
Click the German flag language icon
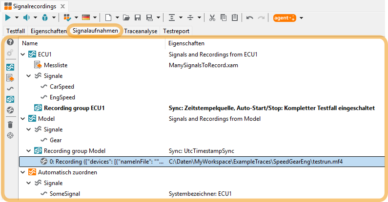(86, 18)
